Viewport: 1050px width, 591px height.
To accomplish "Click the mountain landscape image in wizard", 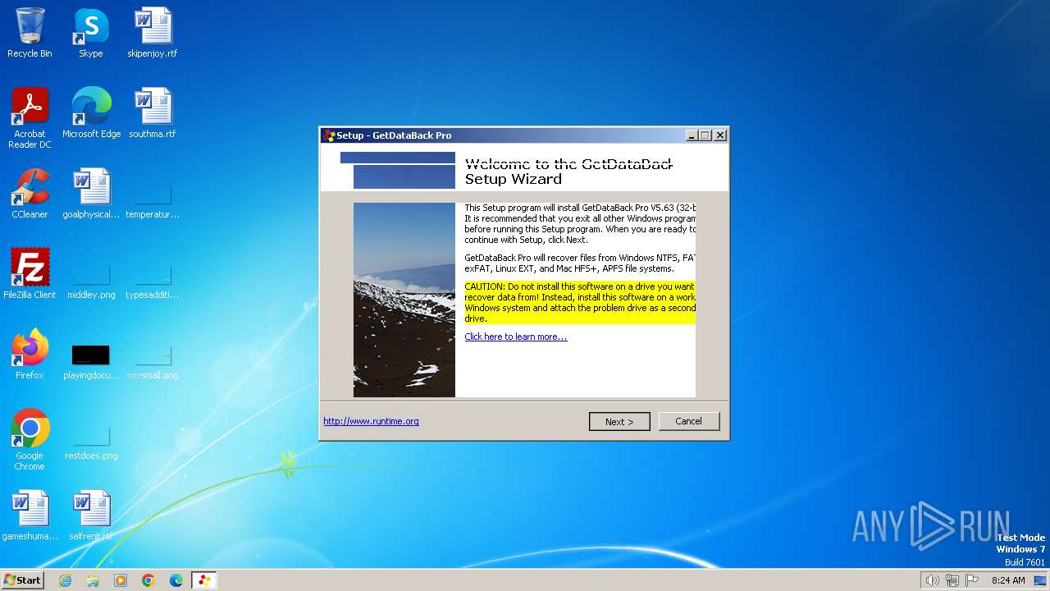I will click(404, 300).
